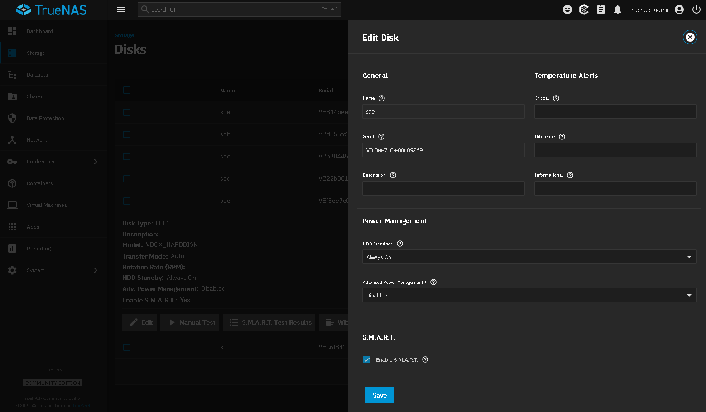Viewport: 706px width, 412px height.
Task: Open the Jobs clipboard icon
Action: 600,10
